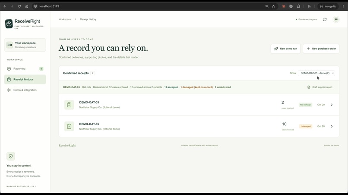Open the RR user avatar menu
Image resolution: width=348 pixels, height=195 pixels.
336,19
